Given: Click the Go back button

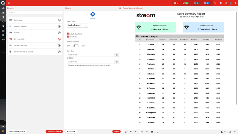Looking at the screenshot, I should coord(71,131).
